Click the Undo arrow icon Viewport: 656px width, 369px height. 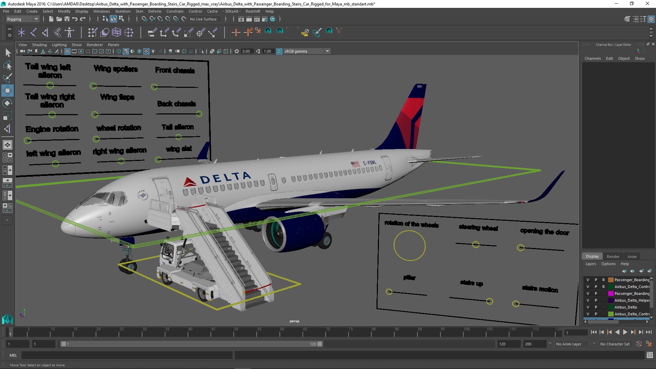[x=74, y=19]
